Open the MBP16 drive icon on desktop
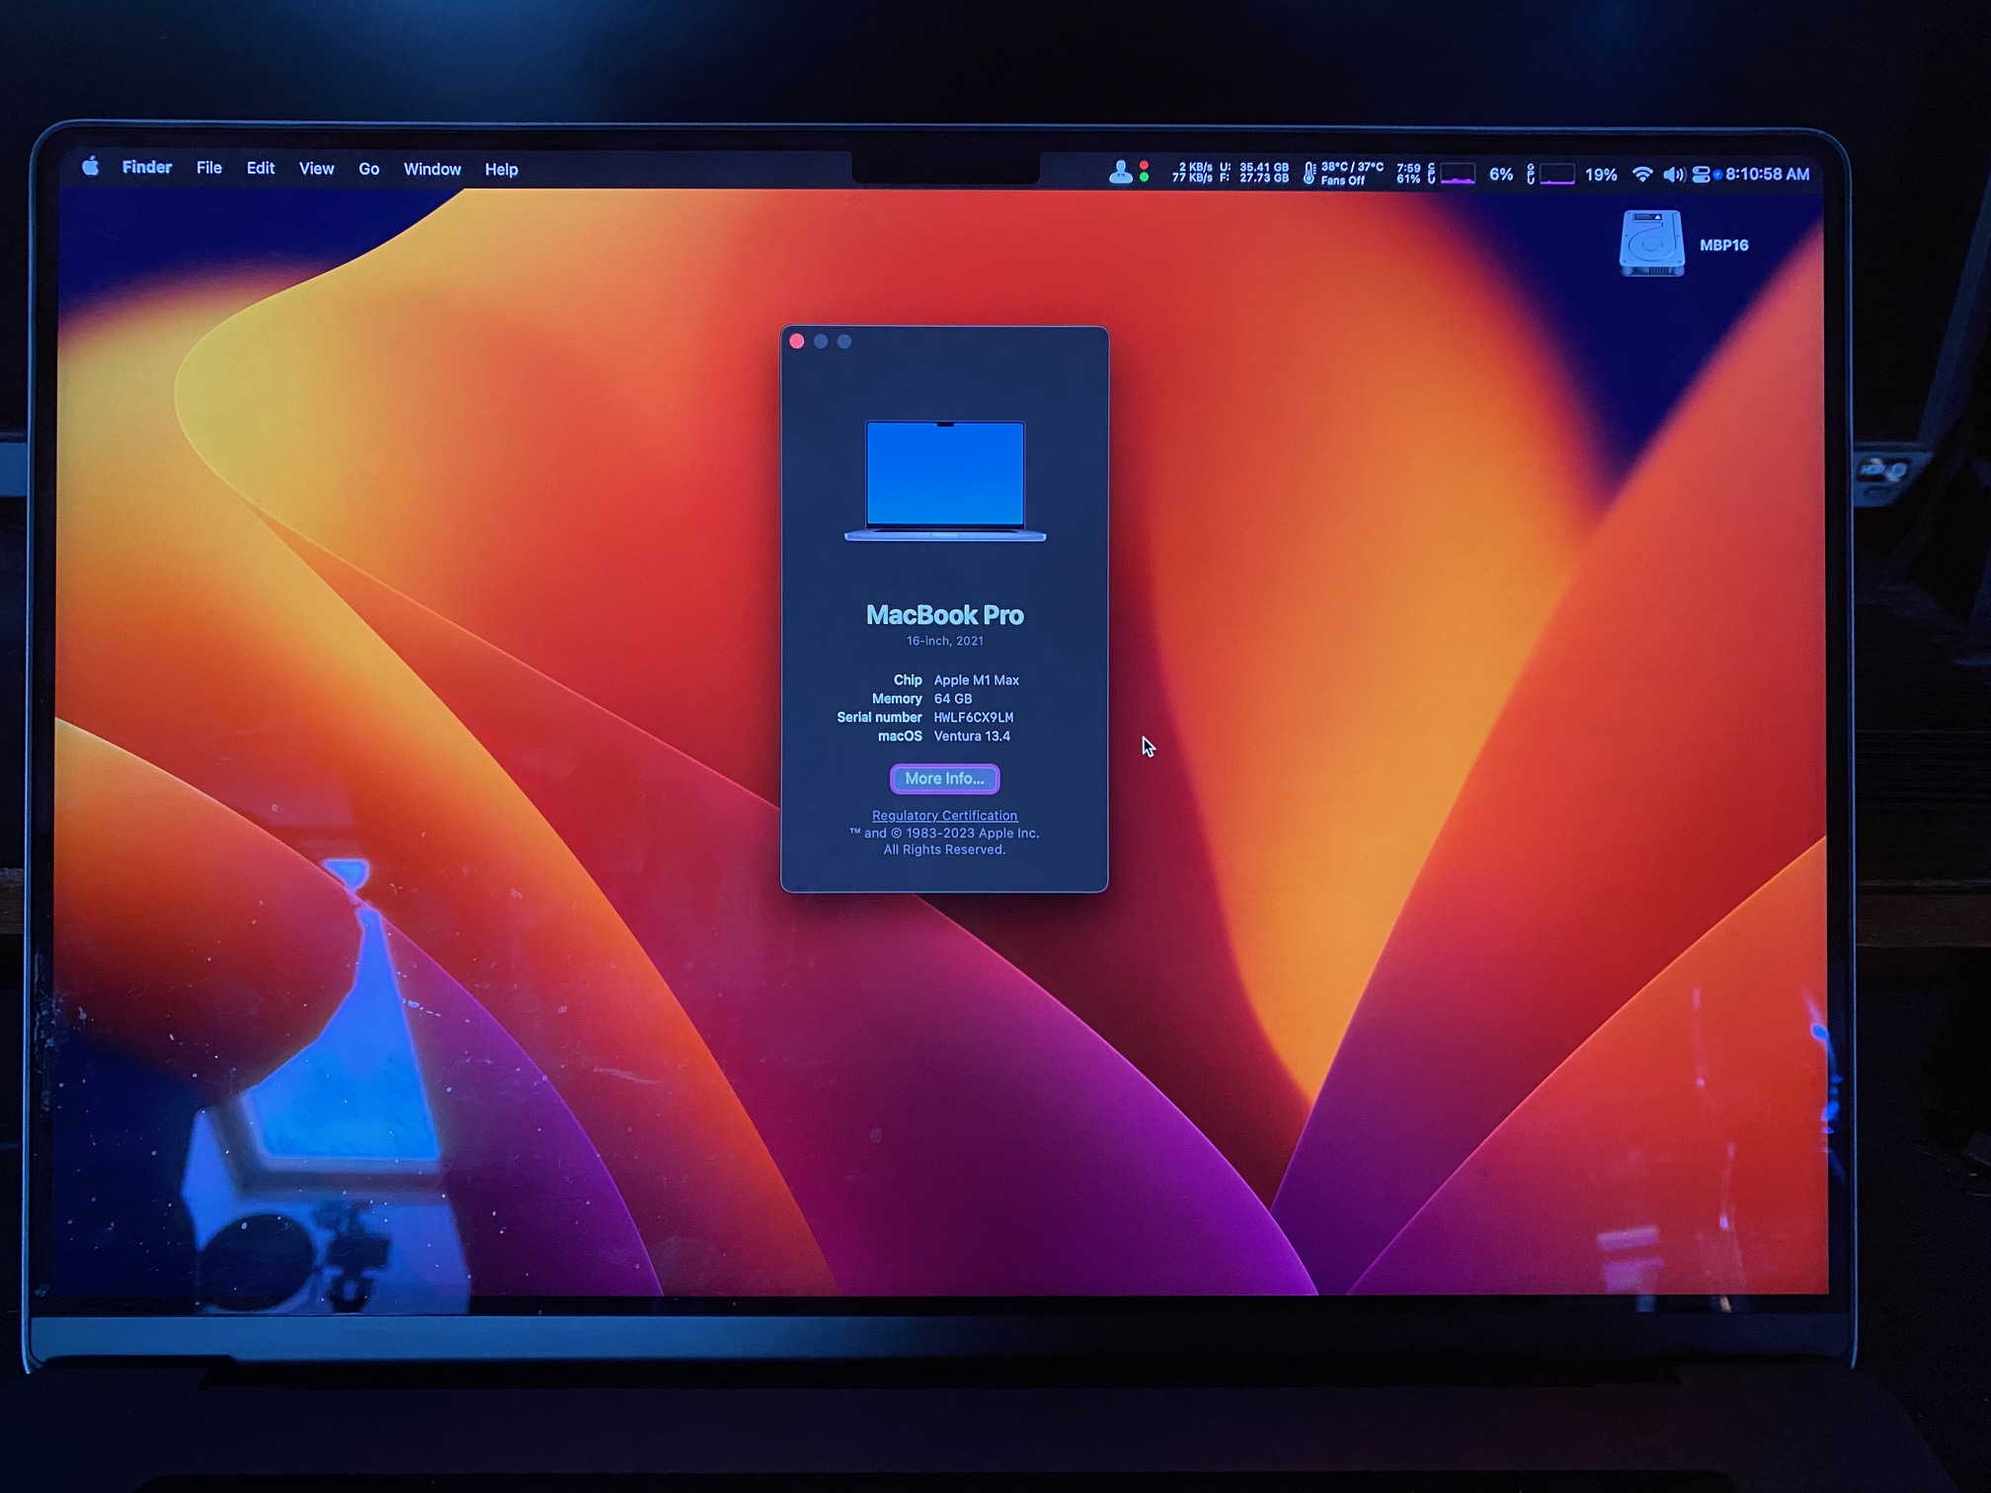This screenshot has height=1493, width=1991. [x=1652, y=243]
